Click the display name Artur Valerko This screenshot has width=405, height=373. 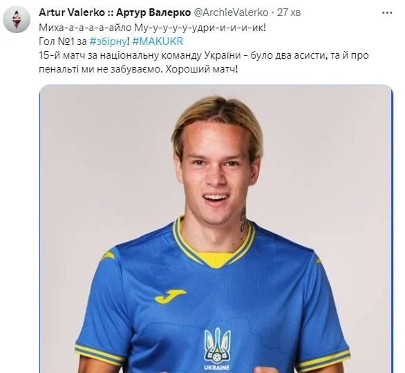click(x=72, y=12)
